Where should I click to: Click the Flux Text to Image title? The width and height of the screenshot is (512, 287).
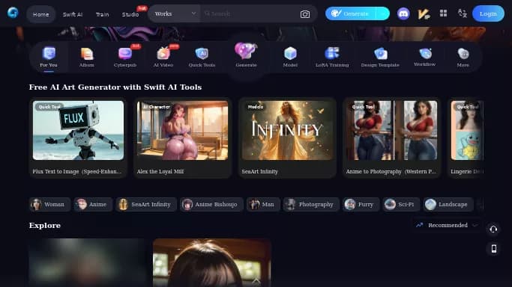pyautogui.click(x=77, y=171)
